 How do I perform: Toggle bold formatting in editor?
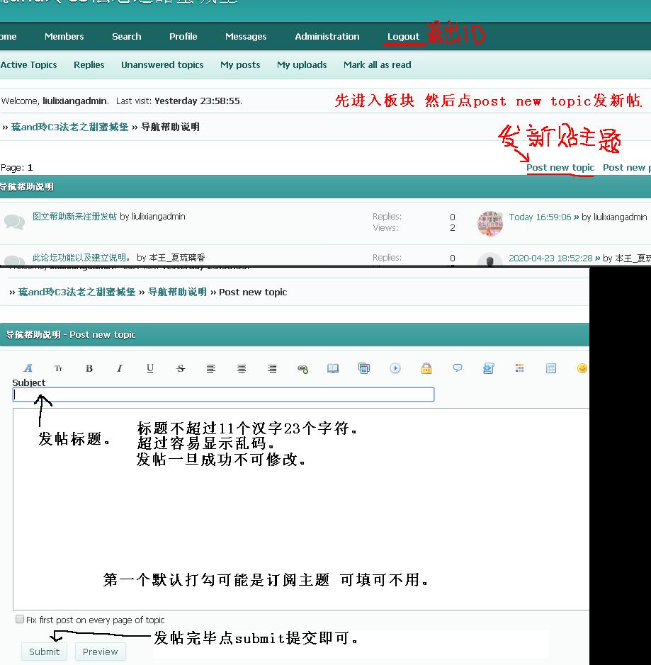click(89, 368)
